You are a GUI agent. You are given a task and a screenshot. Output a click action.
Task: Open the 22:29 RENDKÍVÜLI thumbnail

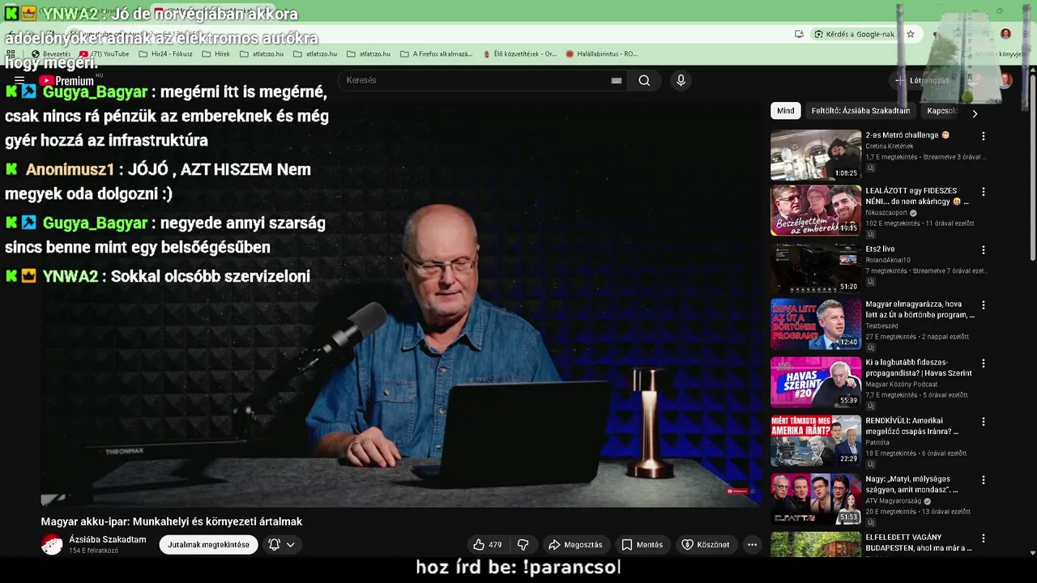[x=815, y=440]
